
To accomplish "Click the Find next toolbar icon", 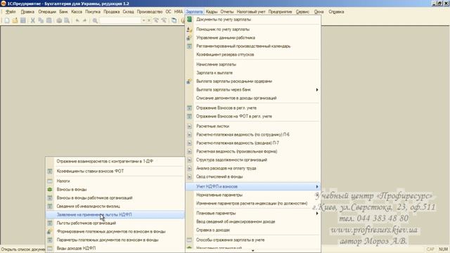I will pyautogui.click(x=156, y=20).
